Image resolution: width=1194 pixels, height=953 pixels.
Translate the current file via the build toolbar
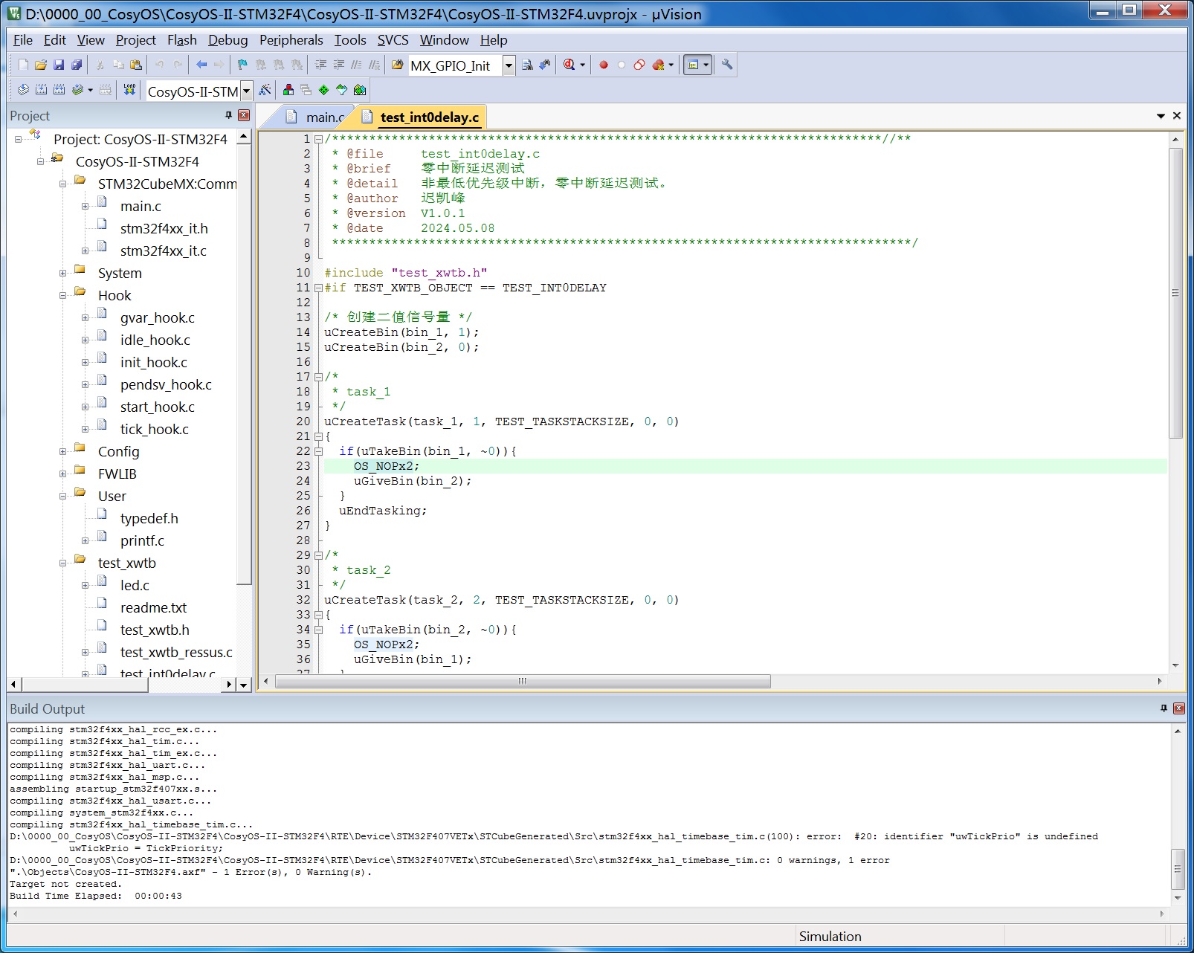pos(23,90)
